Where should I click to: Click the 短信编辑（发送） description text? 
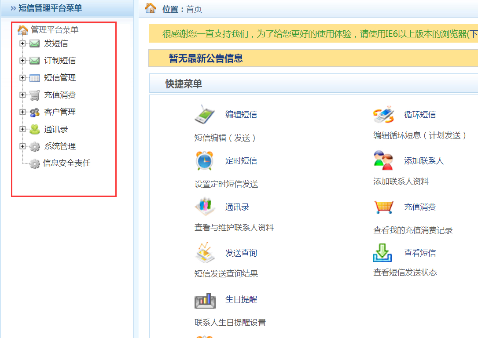click(x=225, y=138)
